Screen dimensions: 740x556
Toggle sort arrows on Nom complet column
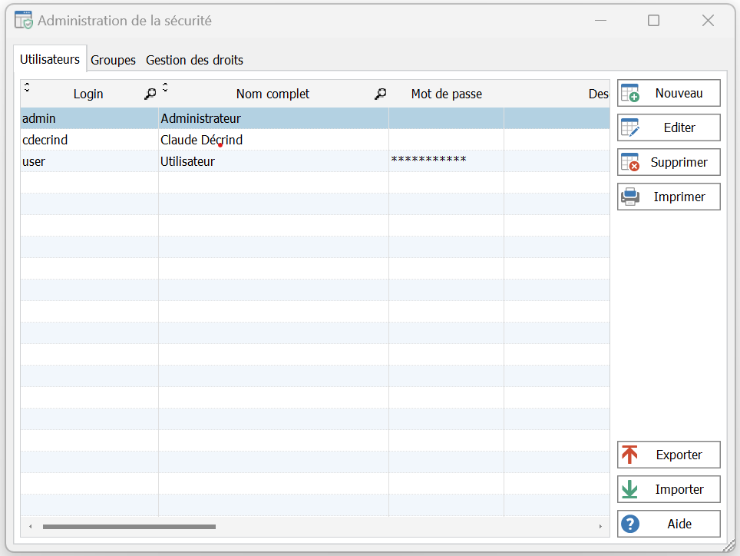coord(165,86)
